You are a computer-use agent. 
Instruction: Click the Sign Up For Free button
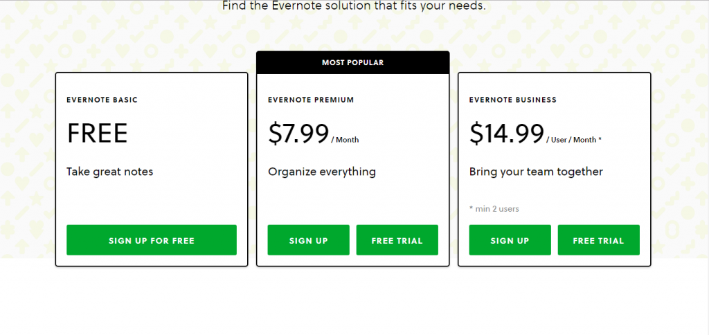[152, 240]
